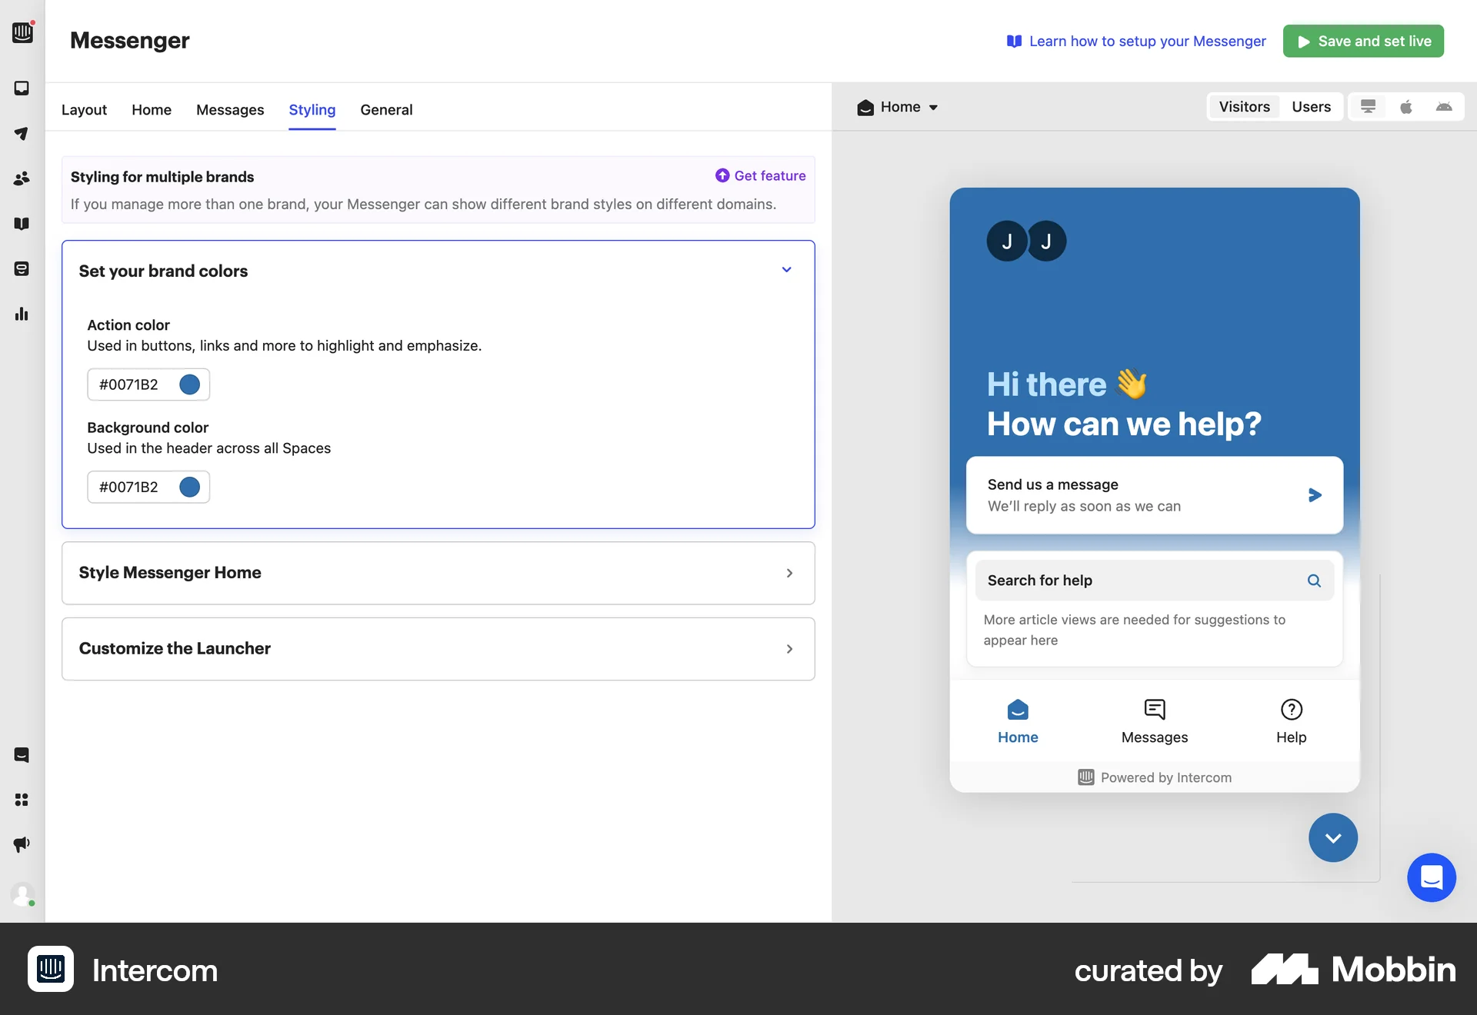The height and width of the screenshot is (1015, 1477).
Task: Switch preview to Android platform
Action: click(1444, 107)
